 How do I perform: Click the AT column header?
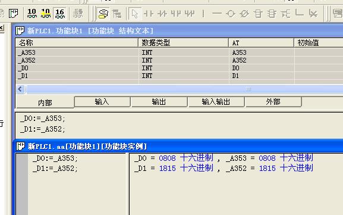pyautogui.click(x=261, y=43)
